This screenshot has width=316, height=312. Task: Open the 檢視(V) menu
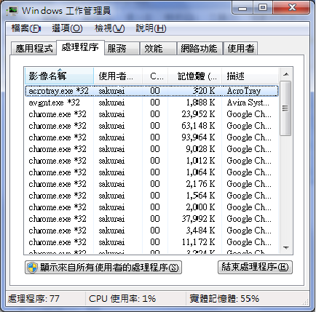[109, 28]
